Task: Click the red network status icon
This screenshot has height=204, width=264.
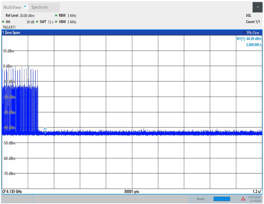Action: [x=243, y=199]
